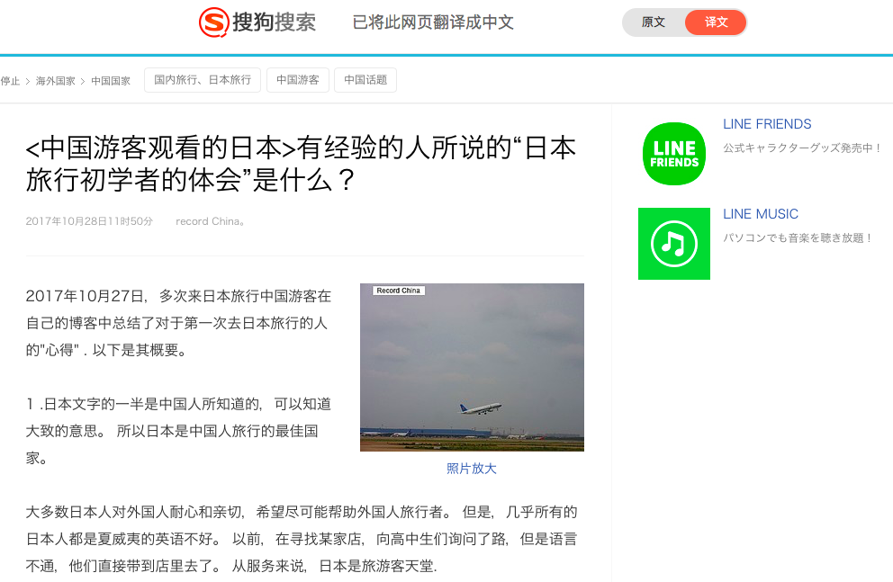The height and width of the screenshot is (582, 893).
Task: Click the 国内旅行、日本旅行 tag
Action: 203,80
